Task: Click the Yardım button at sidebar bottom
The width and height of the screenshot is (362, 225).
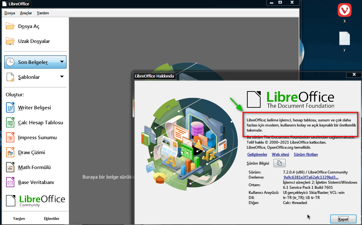Action: click(19, 219)
